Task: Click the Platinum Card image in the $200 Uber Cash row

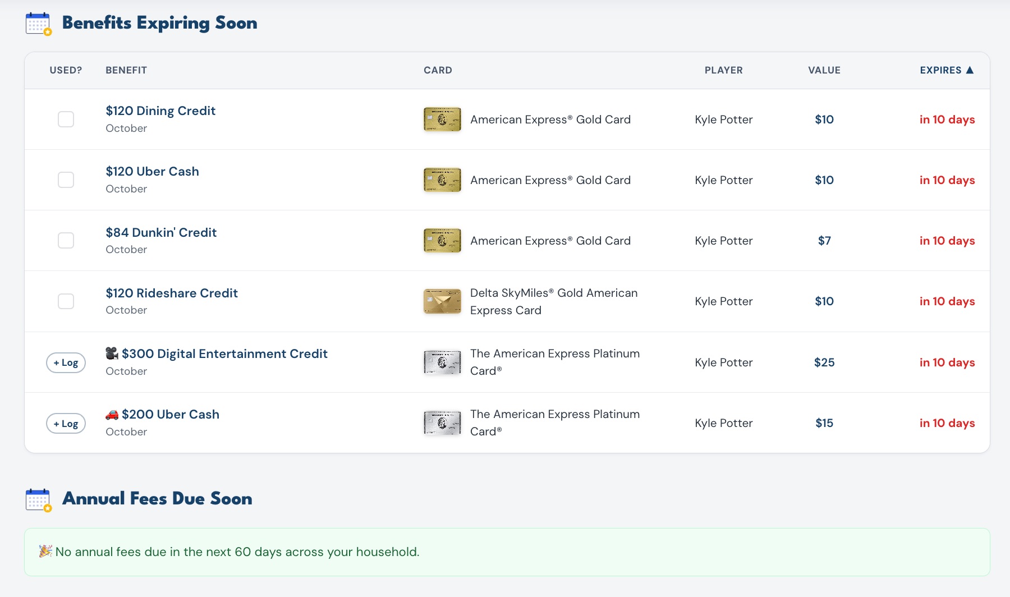Action: coord(442,423)
